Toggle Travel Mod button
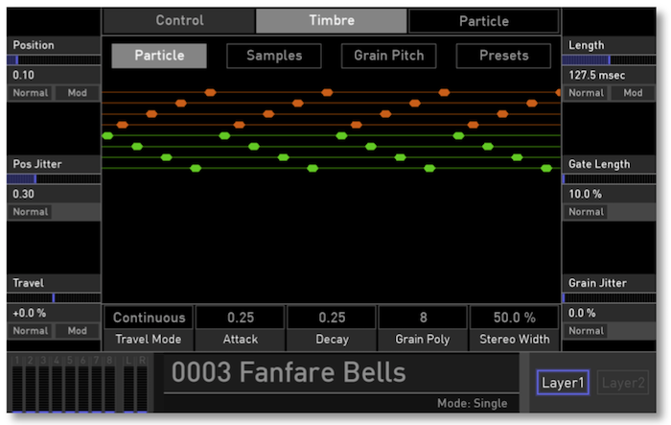671x425 pixels. pyautogui.click(x=77, y=331)
